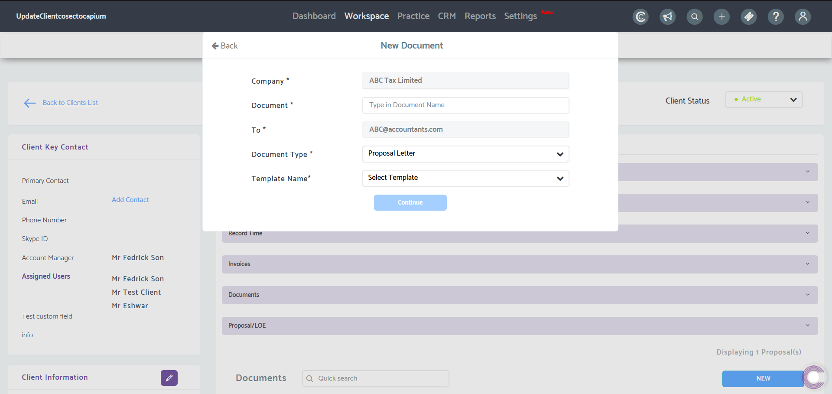Click assigned user Mr Eshwar
This screenshot has width=832, height=394.
tap(130, 306)
